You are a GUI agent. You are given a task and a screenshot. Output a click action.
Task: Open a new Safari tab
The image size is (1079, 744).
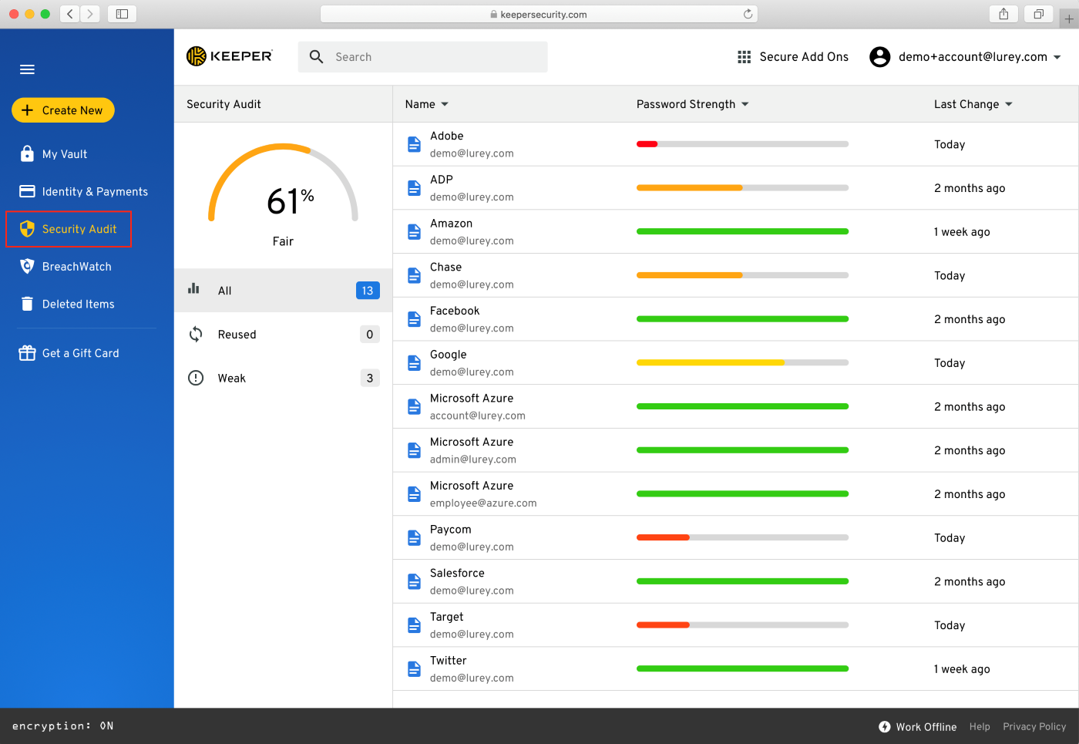click(x=1069, y=19)
